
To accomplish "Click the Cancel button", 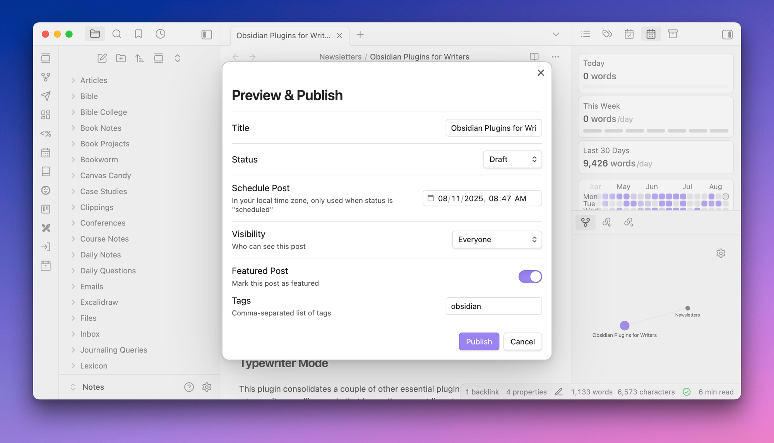I will tap(522, 342).
